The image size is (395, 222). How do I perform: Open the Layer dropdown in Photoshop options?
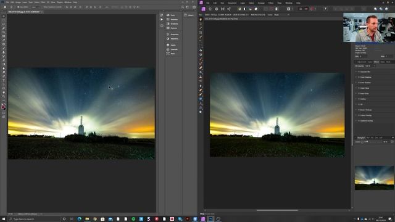tap(35, 7)
